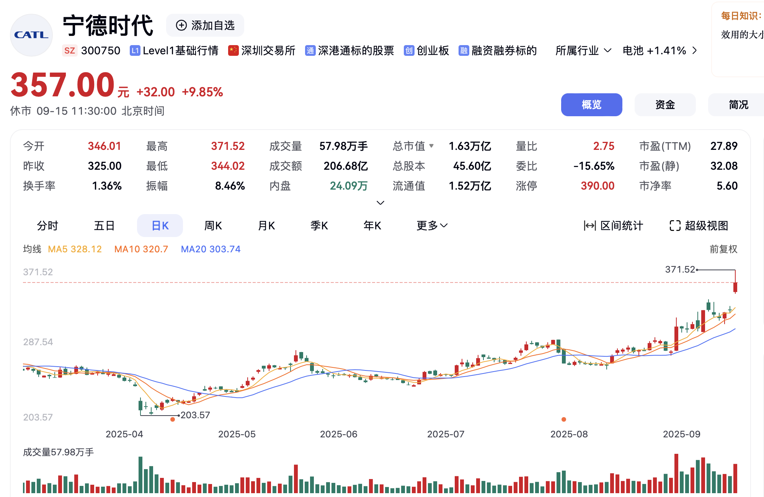Click the SZ market badge icon
Viewport: 764px width, 497px height.
coord(70,50)
